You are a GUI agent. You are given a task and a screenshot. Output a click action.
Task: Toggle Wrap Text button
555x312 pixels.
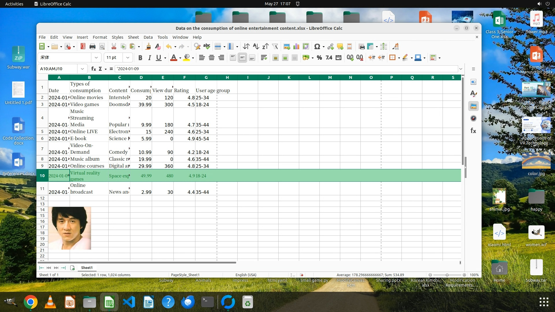point(264,58)
